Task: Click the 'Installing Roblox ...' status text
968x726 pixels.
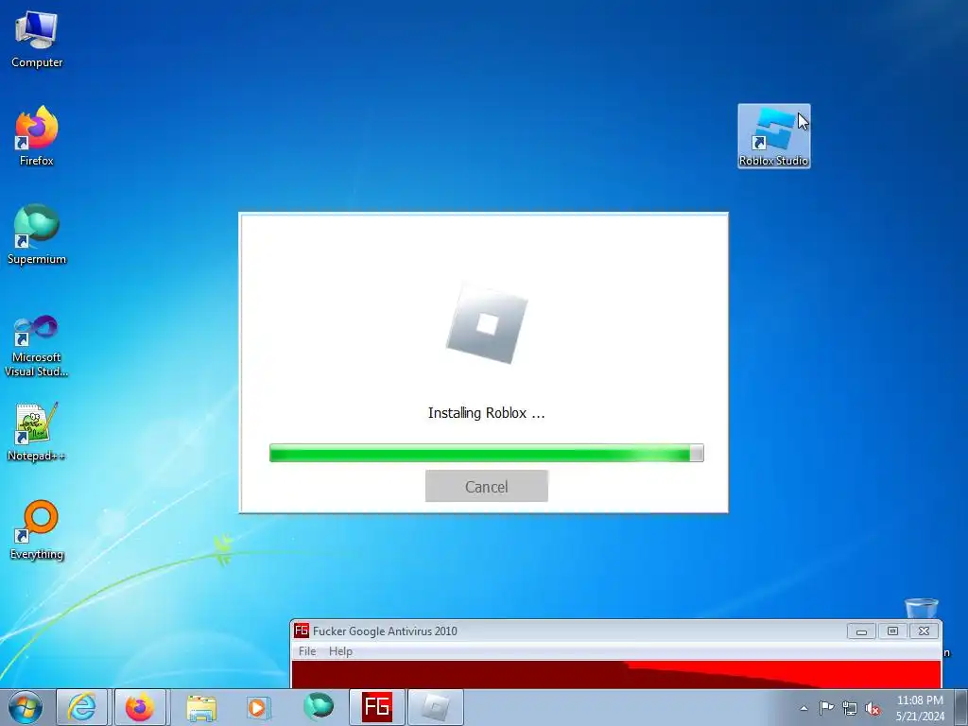Action: pyautogui.click(x=487, y=413)
